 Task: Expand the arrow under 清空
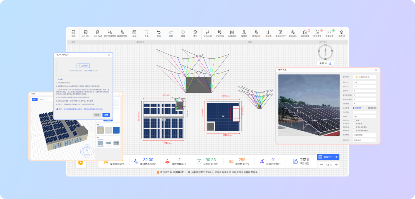click(195, 39)
